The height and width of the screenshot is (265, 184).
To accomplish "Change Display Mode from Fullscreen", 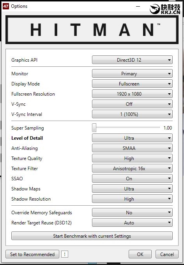I will (132, 84).
